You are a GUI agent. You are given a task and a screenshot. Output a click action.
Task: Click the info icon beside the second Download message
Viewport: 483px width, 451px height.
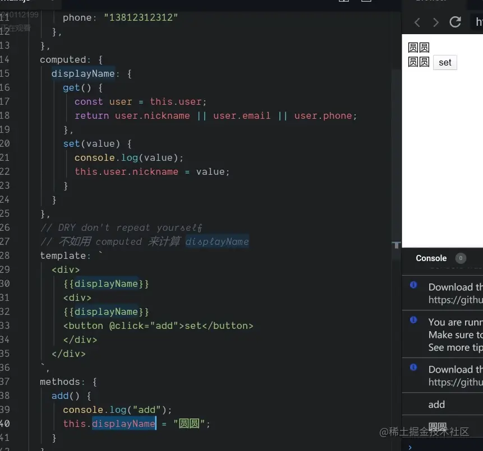pos(413,367)
